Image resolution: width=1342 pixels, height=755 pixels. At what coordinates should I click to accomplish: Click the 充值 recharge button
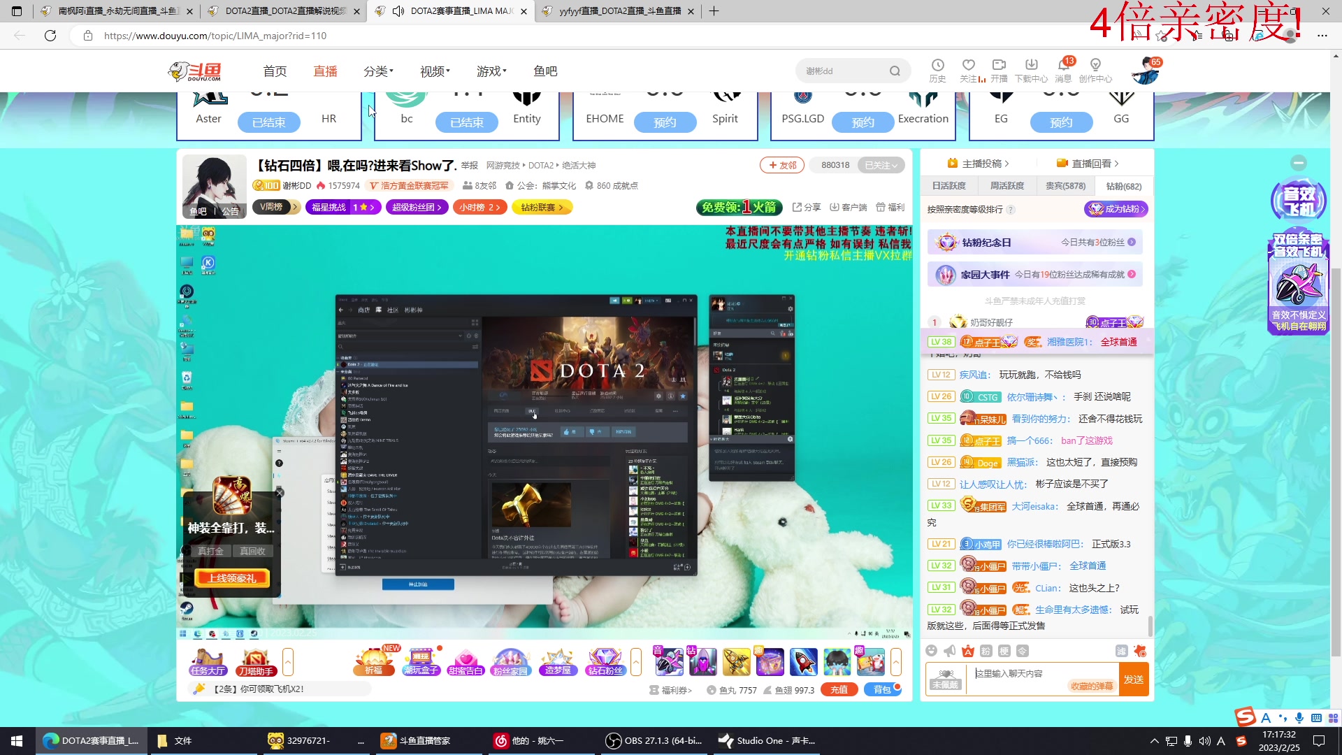[x=839, y=689]
